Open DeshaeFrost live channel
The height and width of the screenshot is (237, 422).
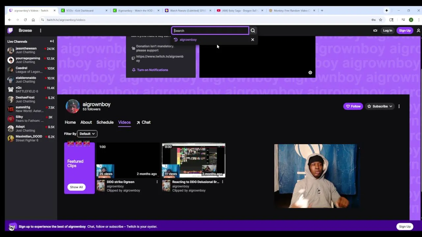(x=31, y=99)
